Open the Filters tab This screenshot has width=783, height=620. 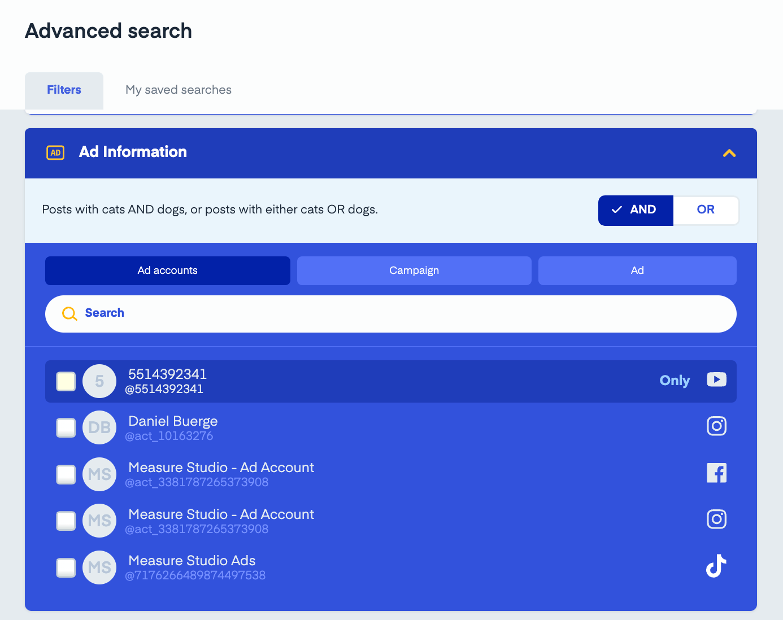[x=64, y=90]
